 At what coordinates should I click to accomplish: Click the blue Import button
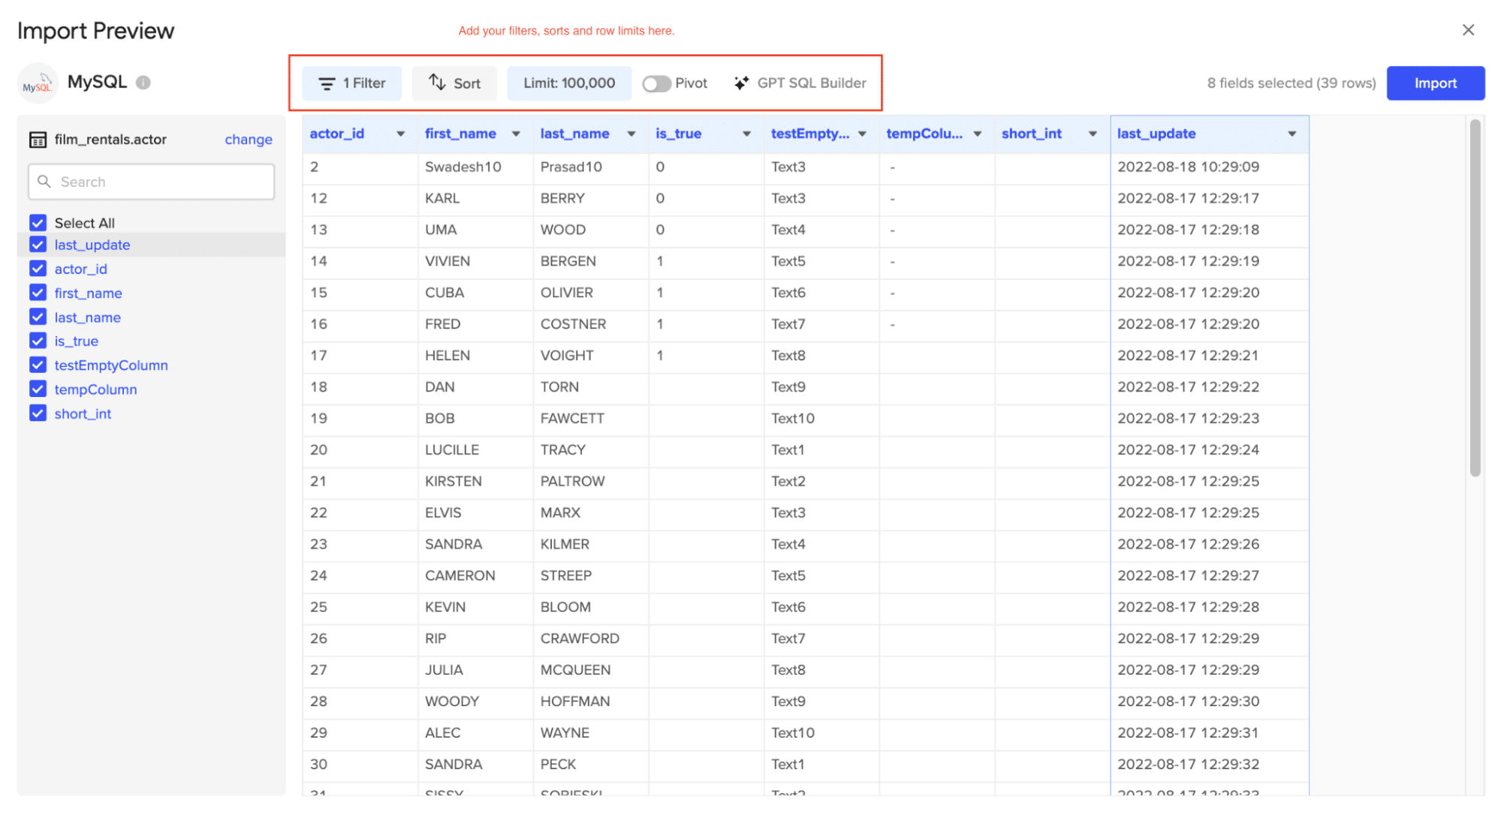tap(1435, 83)
